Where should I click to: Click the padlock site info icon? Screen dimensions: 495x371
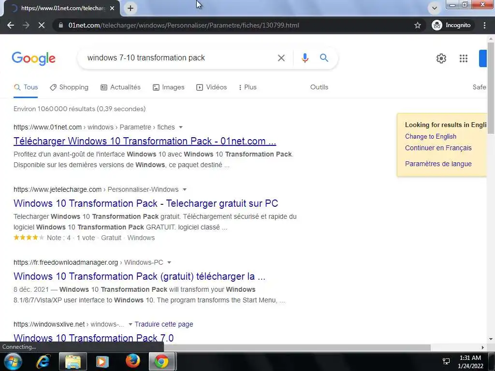point(60,25)
